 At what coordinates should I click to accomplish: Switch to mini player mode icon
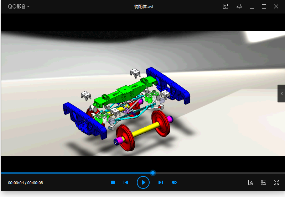(x=226, y=6)
